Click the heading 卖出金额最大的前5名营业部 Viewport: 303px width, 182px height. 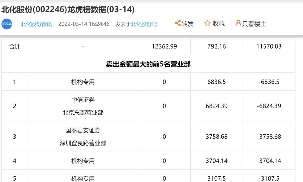(x=148, y=64)
